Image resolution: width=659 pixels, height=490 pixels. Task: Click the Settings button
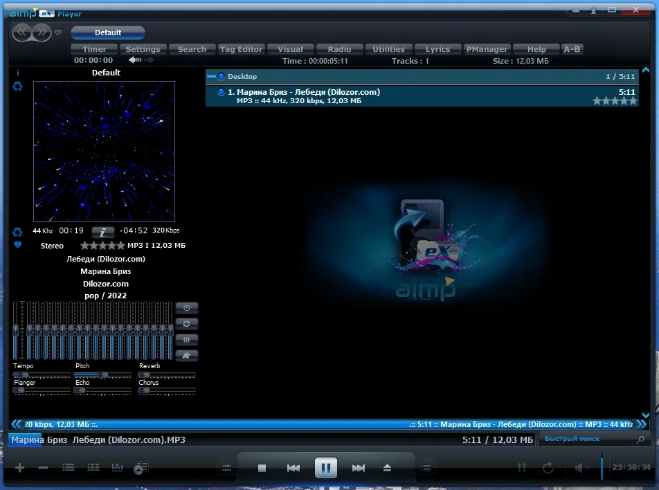143,49
